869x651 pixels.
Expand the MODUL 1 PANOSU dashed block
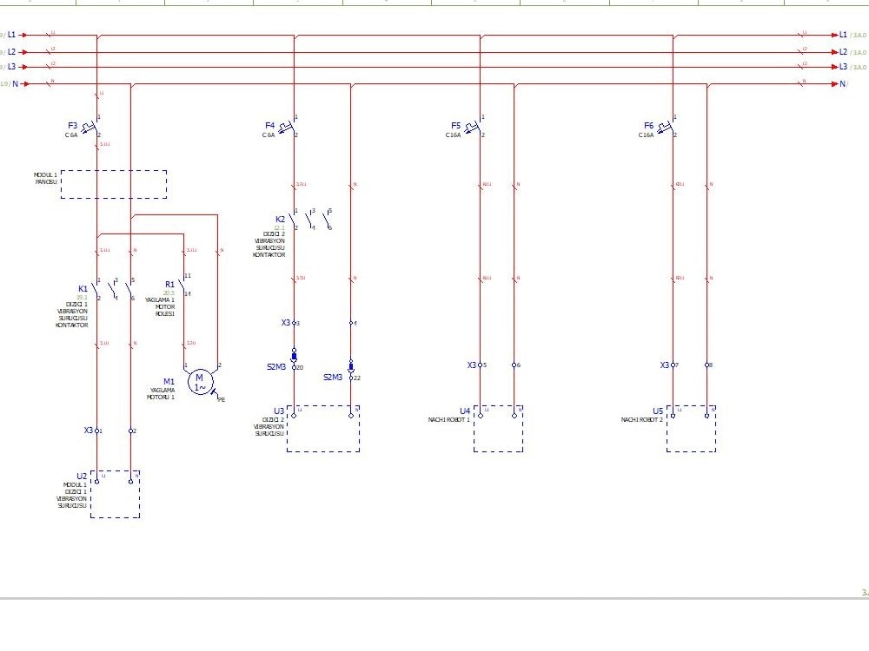pos(113,185)
